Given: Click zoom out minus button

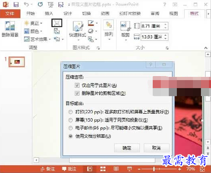Looking at the screenshot, I should pyautogui.click(x=139, y=169).
